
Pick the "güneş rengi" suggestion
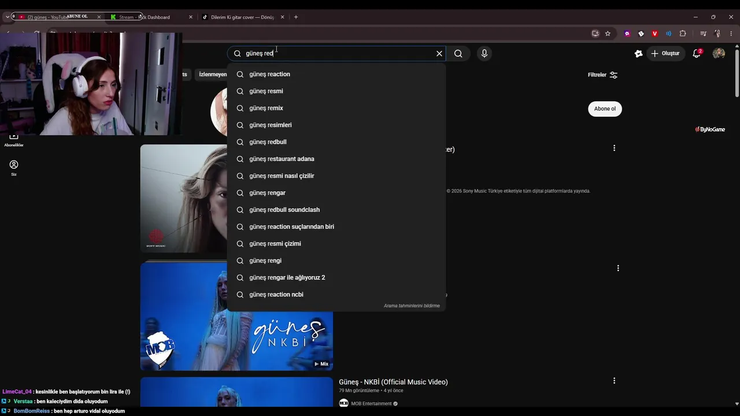point(336,261)
